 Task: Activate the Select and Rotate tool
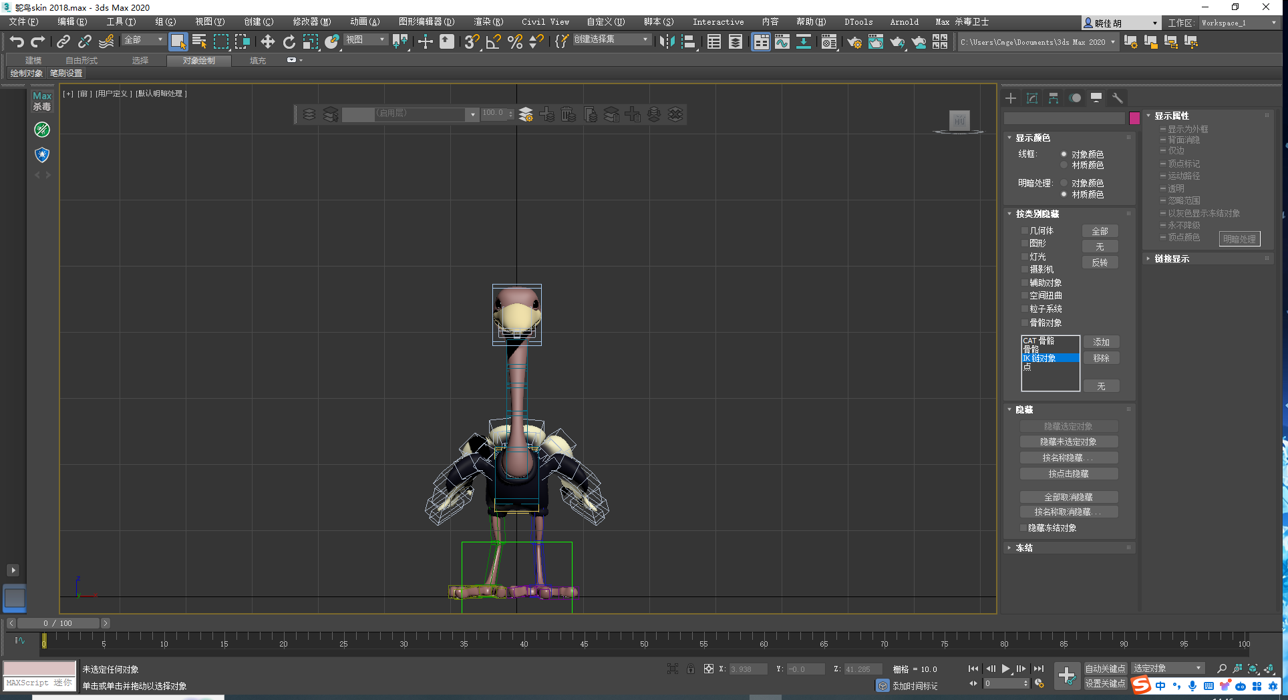click(289, 42)
